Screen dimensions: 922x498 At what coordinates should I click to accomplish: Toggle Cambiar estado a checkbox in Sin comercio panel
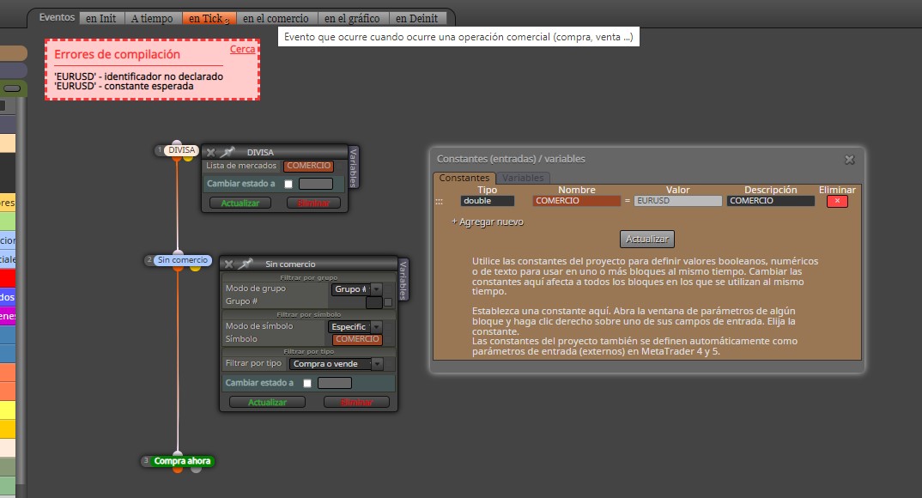(x=307, y=383)
